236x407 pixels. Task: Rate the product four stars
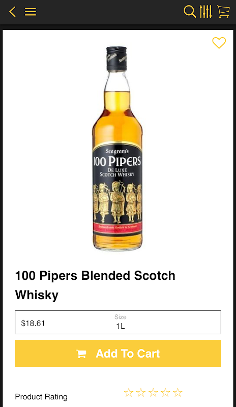tap(165, 392)
